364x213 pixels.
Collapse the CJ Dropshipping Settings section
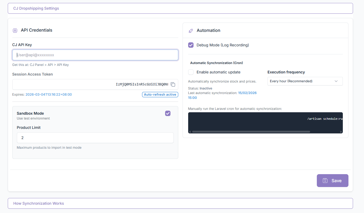180,8
